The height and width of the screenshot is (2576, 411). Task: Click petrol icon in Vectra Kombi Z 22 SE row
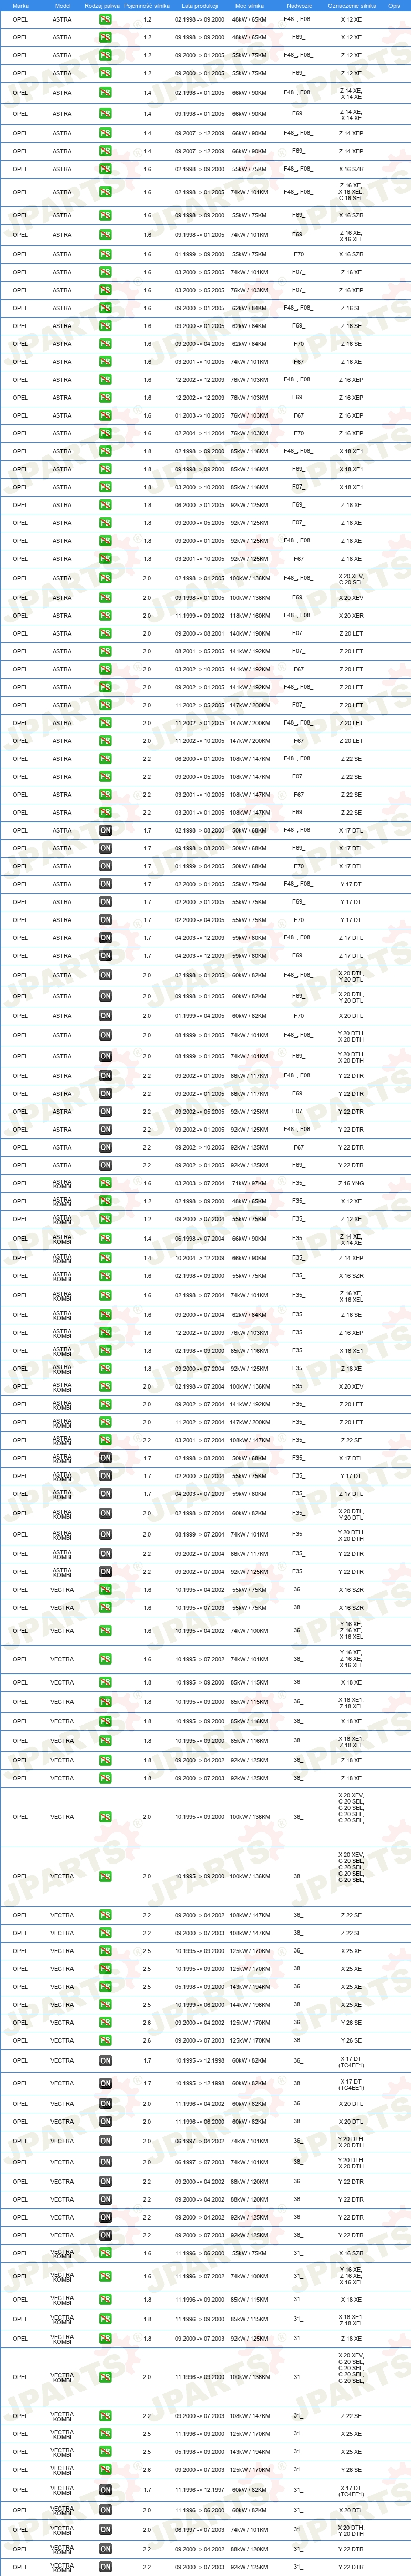point(105,2416)
